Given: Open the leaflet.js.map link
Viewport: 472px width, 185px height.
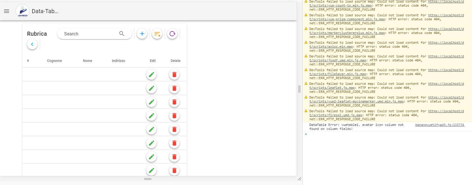Looking at the screenshot, I should 332,88.
